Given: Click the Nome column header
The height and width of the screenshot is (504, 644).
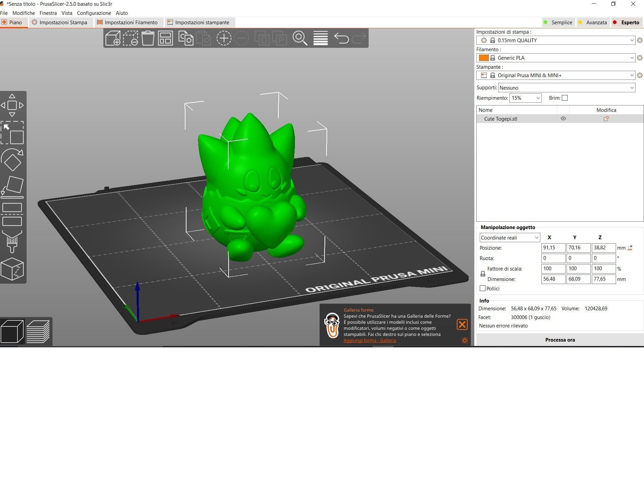Looking at the screenshot, I should tap(517, 110).
